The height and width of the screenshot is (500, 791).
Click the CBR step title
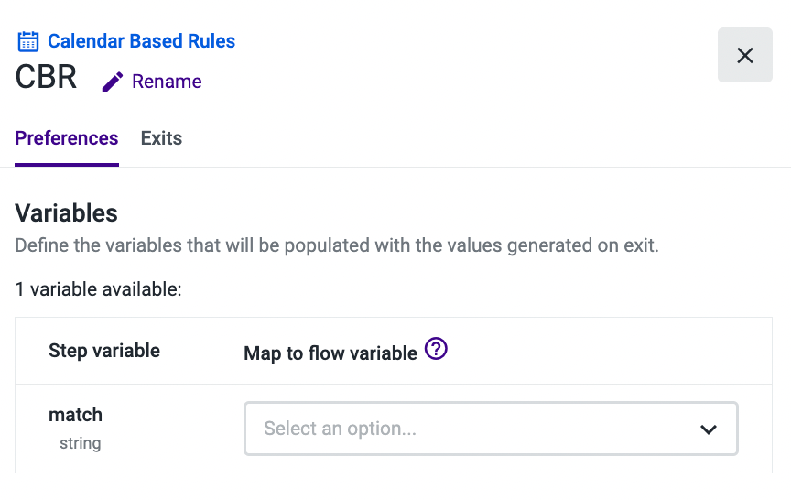47,78
